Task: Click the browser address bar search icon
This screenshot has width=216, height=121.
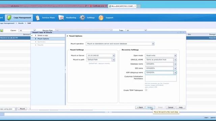Action: [86, 6]
